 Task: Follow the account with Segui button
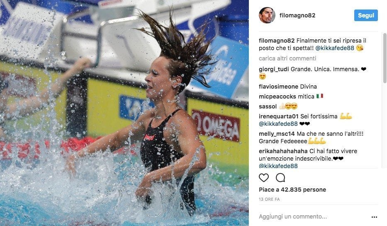coord(366,15)
